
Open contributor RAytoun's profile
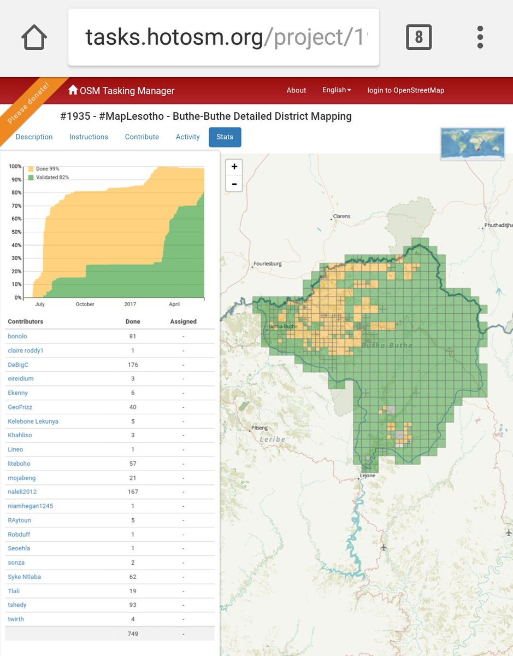[19, 520]
